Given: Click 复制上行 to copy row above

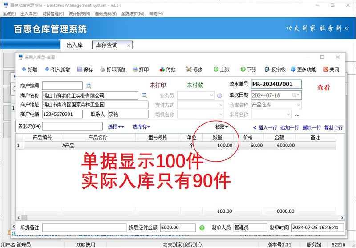Looking at the screenshot, I should [333, 128].
